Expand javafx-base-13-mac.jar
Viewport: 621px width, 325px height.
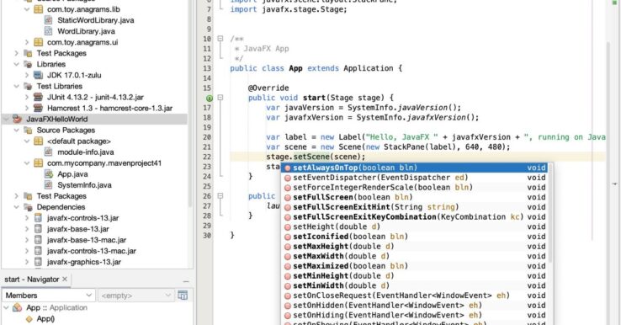(27, 240)
